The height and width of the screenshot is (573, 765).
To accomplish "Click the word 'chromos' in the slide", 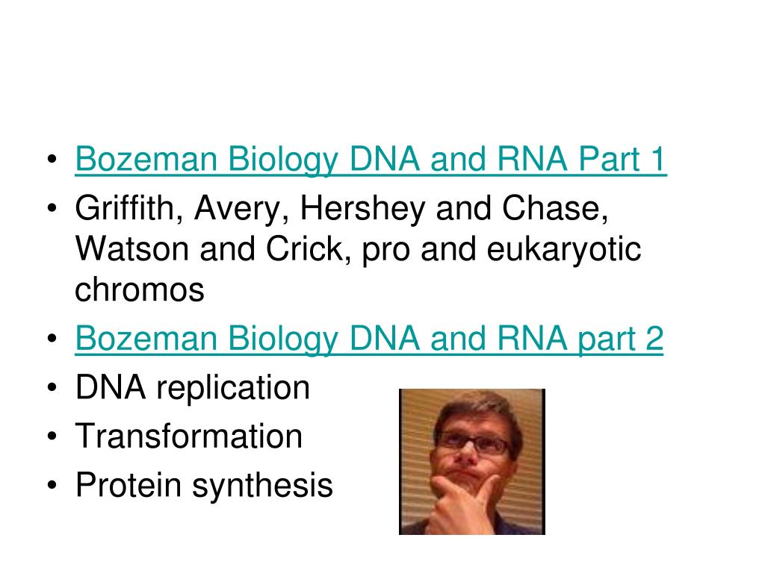I will coord(140,290).
